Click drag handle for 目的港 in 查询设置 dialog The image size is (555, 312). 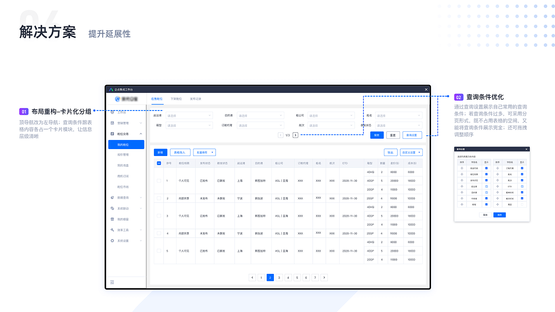click(462, 192)
